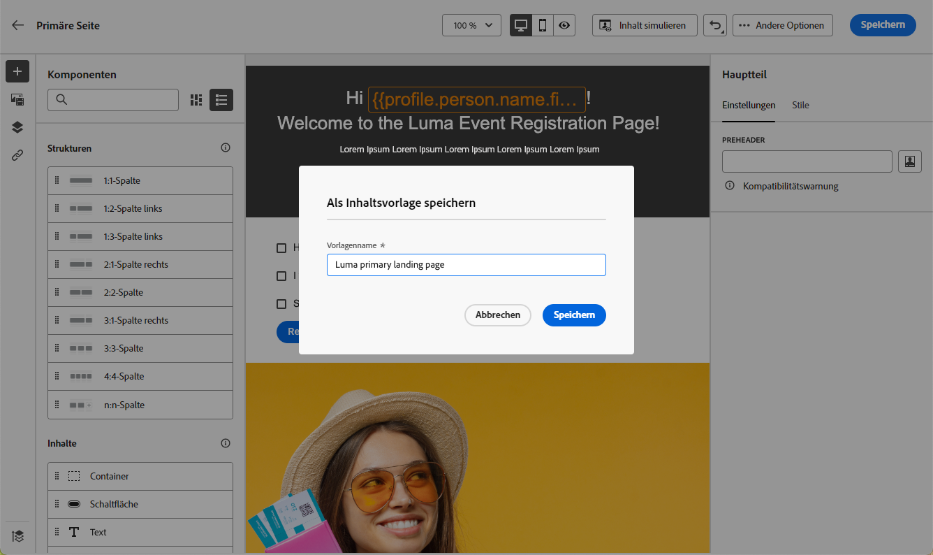Screen dimensions: 933x555
Task: Open Andere Optionen menu
Action: 782,25
